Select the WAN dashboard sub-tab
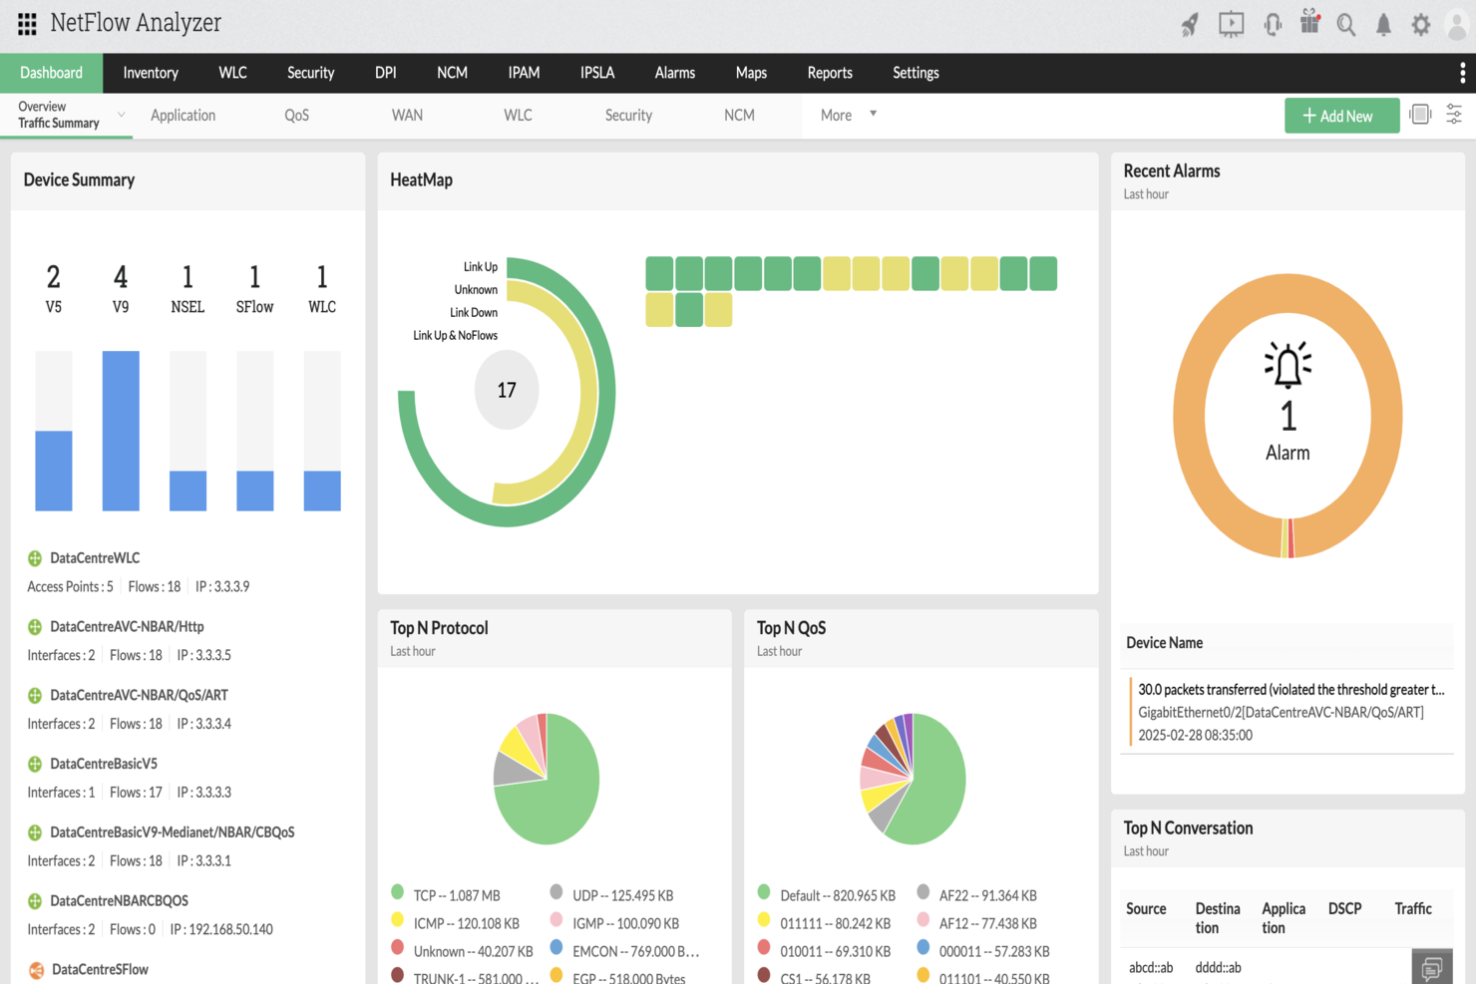Image resolution: width=1476 pixels, height=984 pixels. 407,116
